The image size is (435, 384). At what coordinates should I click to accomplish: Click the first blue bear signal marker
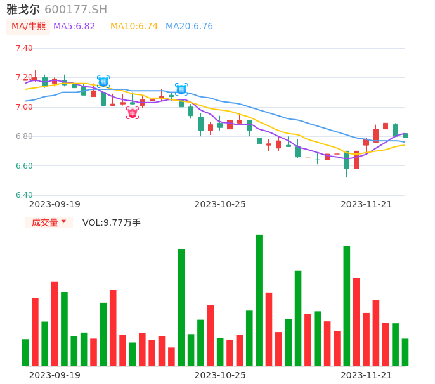pos(103,82)
